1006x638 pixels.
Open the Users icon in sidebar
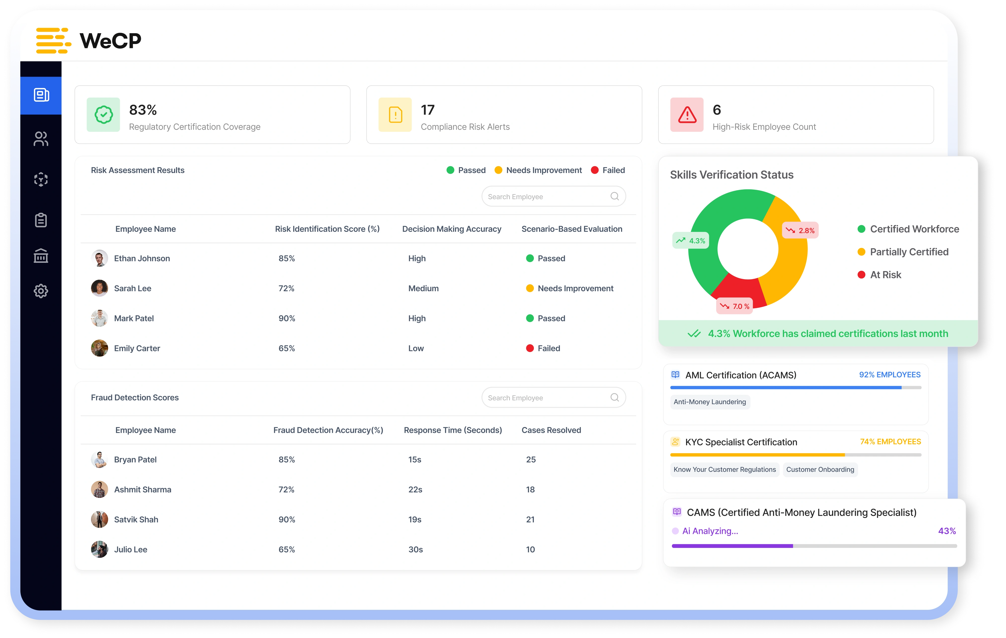click(x=41, y=139)
